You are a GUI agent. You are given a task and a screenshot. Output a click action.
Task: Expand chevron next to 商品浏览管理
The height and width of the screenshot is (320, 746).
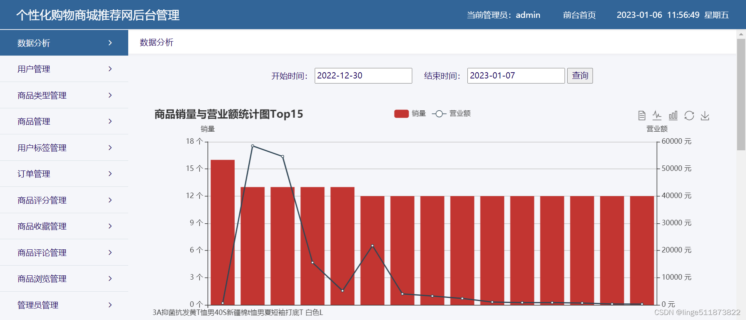pyautogui.click(x=110, y=278)
